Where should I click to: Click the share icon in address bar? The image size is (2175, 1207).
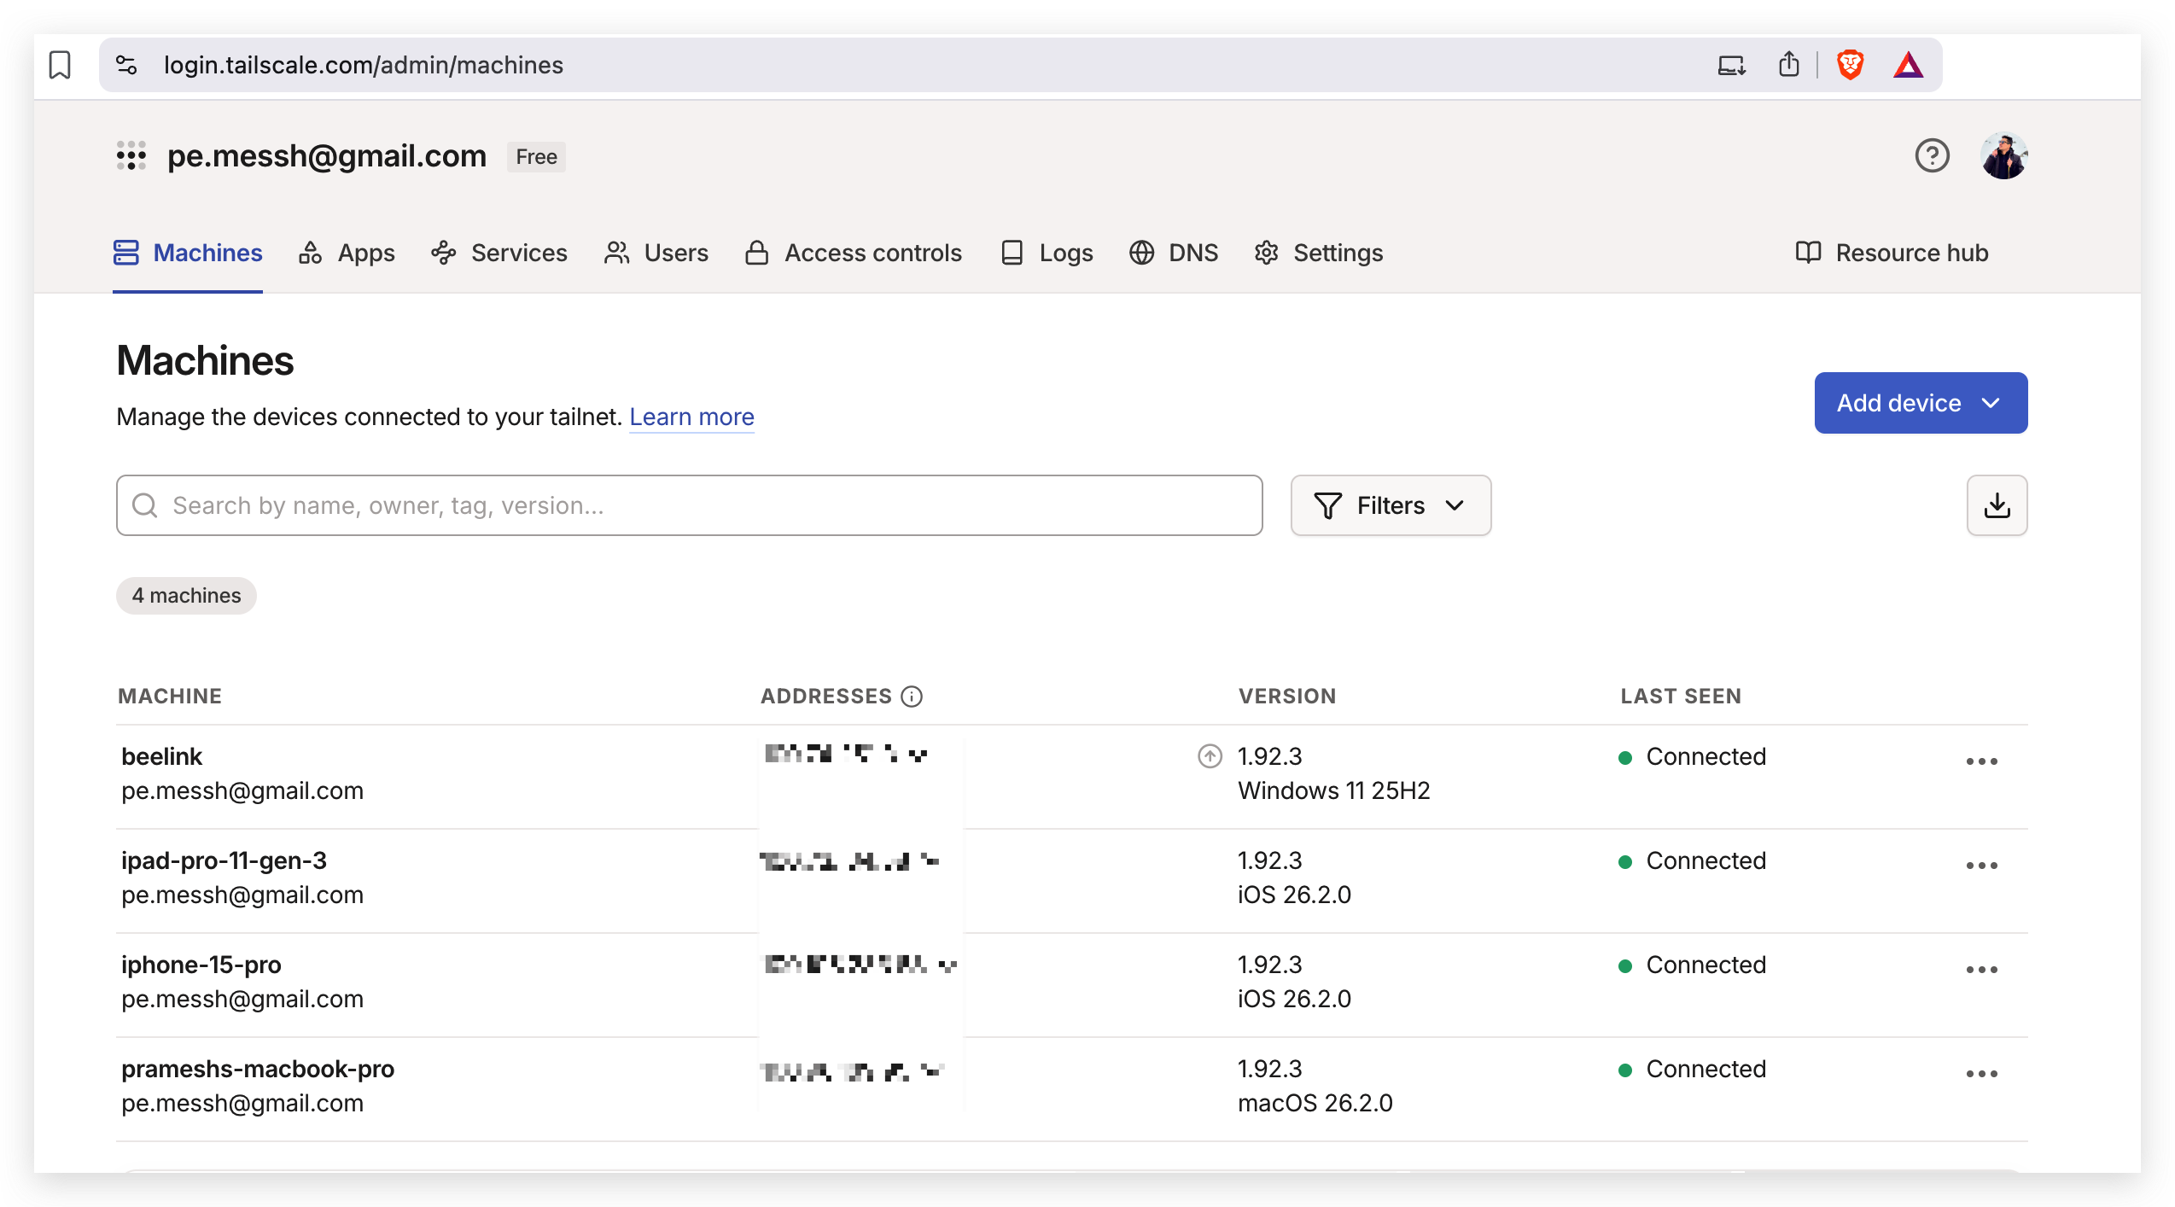[x=1789, y=65]
